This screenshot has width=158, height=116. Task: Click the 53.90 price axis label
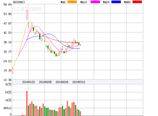(7, 14)
